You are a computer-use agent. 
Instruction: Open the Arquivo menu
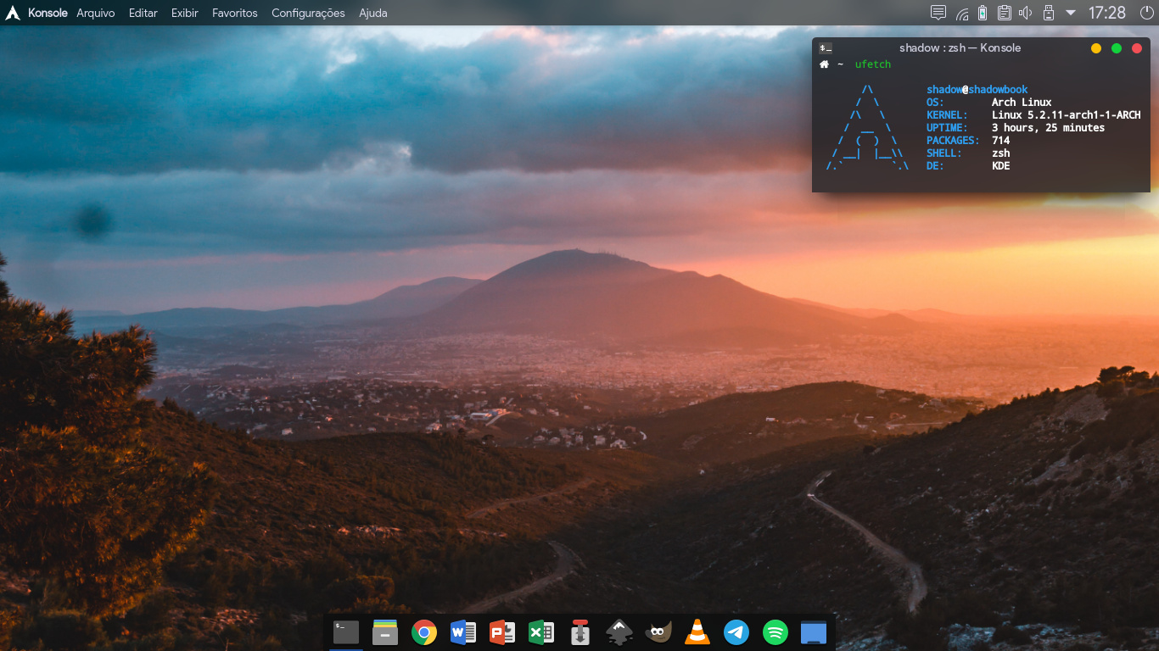(x=95, y=13)
